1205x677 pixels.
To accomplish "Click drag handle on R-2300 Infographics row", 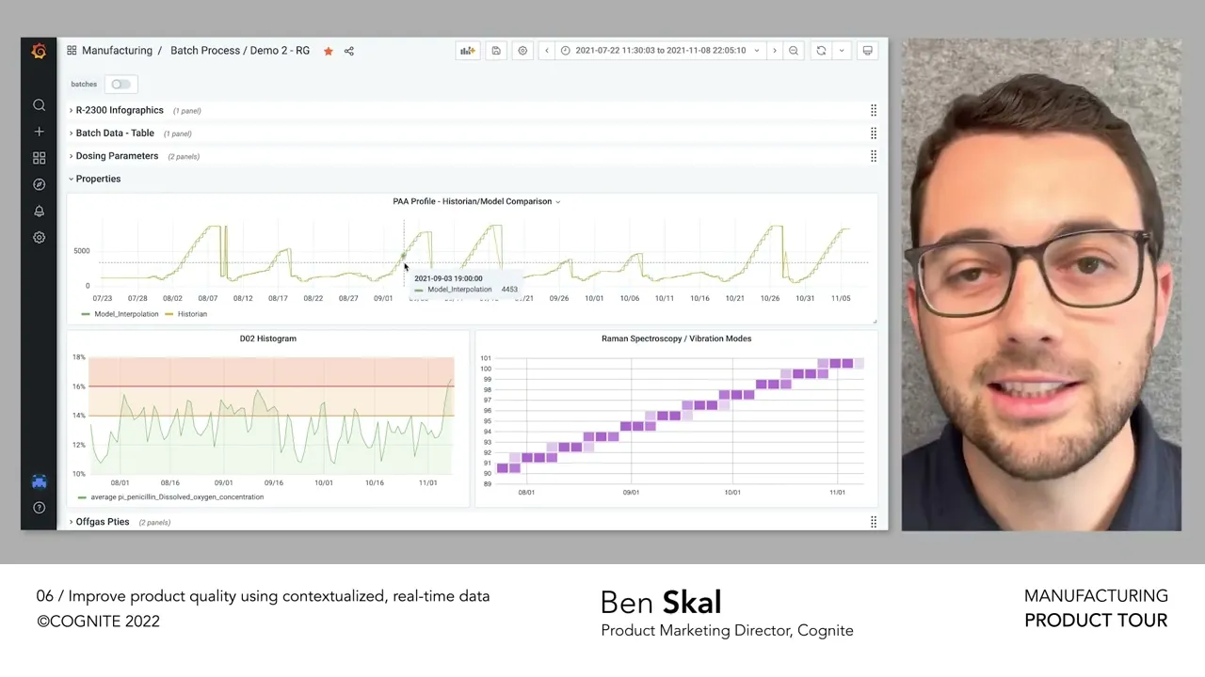I will 874,110.
